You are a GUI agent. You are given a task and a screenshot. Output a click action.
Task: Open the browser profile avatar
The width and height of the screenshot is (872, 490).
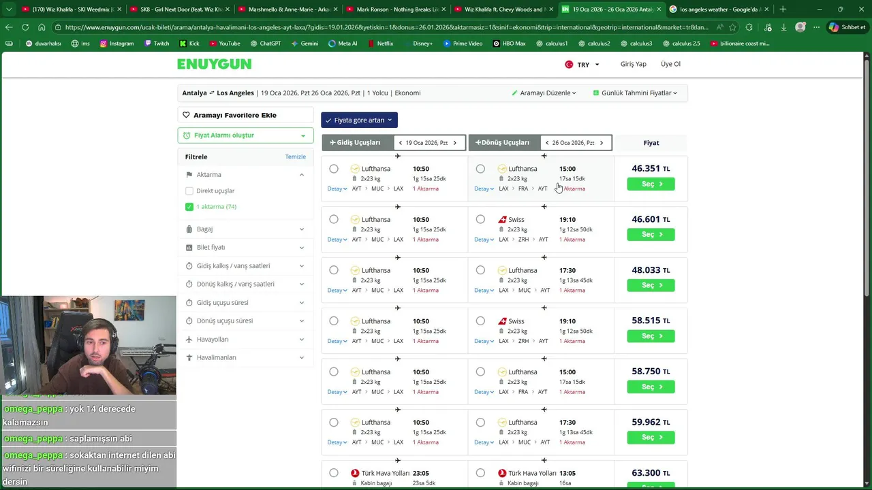click(800, 27)
